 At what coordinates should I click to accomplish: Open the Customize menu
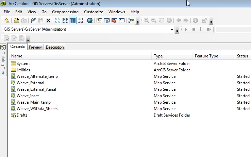pyautogui.click(x=94, y=12)
